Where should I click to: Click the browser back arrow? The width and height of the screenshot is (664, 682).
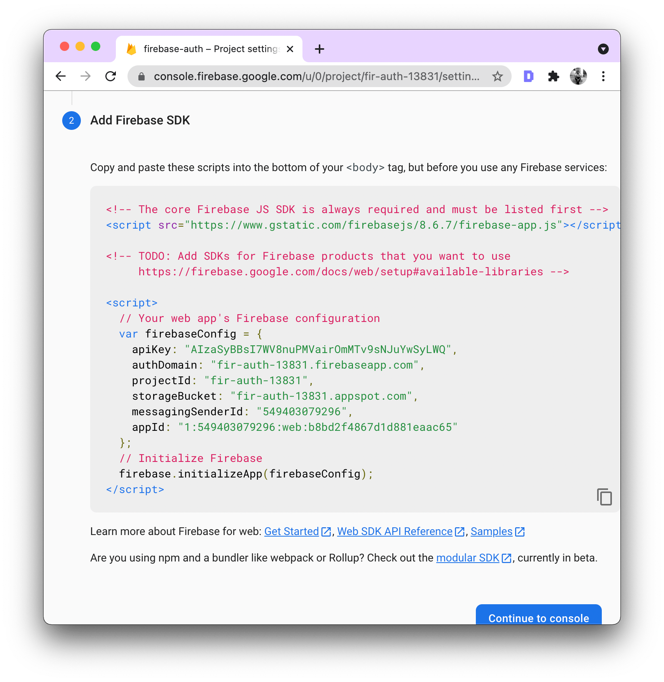(61, 76)
